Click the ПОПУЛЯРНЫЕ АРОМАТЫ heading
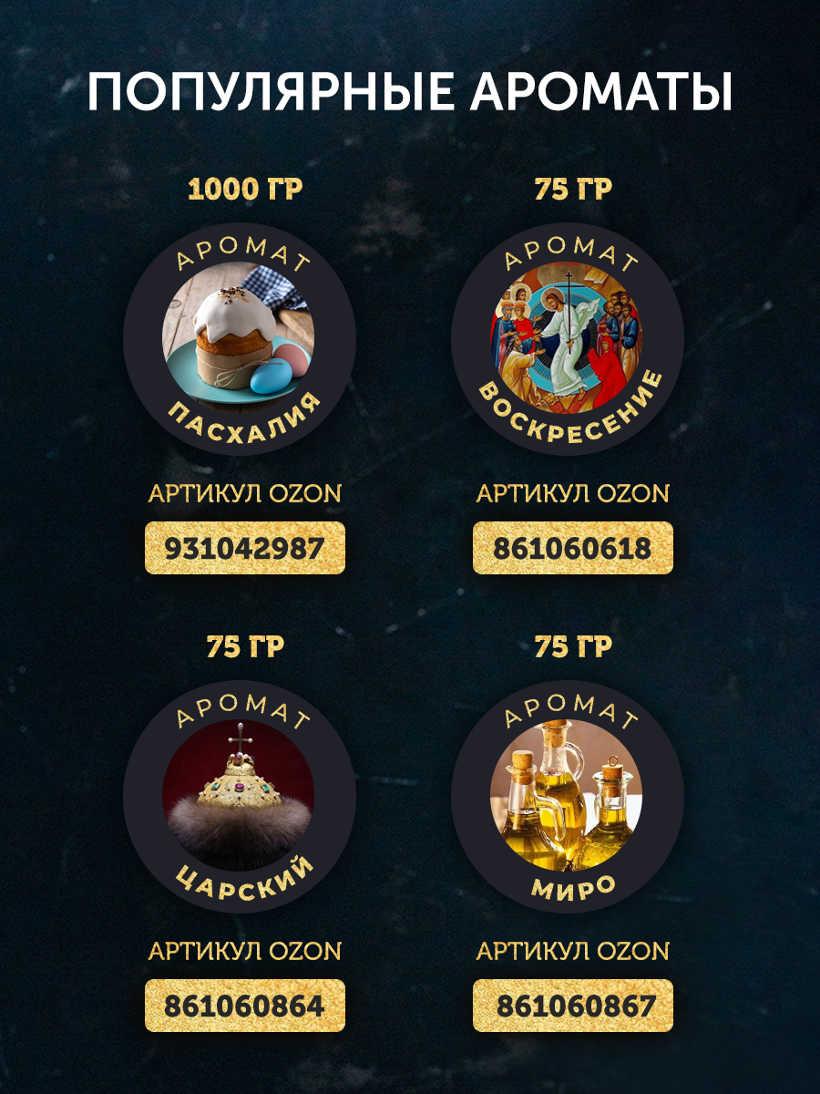The width and height of the screenshot is (820, 1094). pyautogui.click(x=410, y=92)
